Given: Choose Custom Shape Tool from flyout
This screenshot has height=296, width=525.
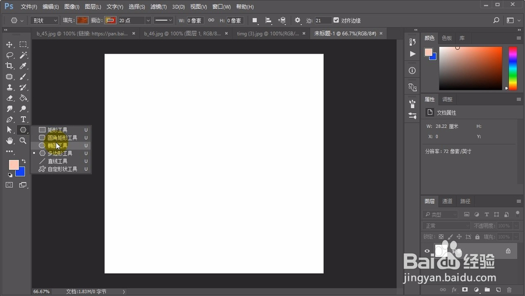Looking at the screenshot, I should [61, 169].
